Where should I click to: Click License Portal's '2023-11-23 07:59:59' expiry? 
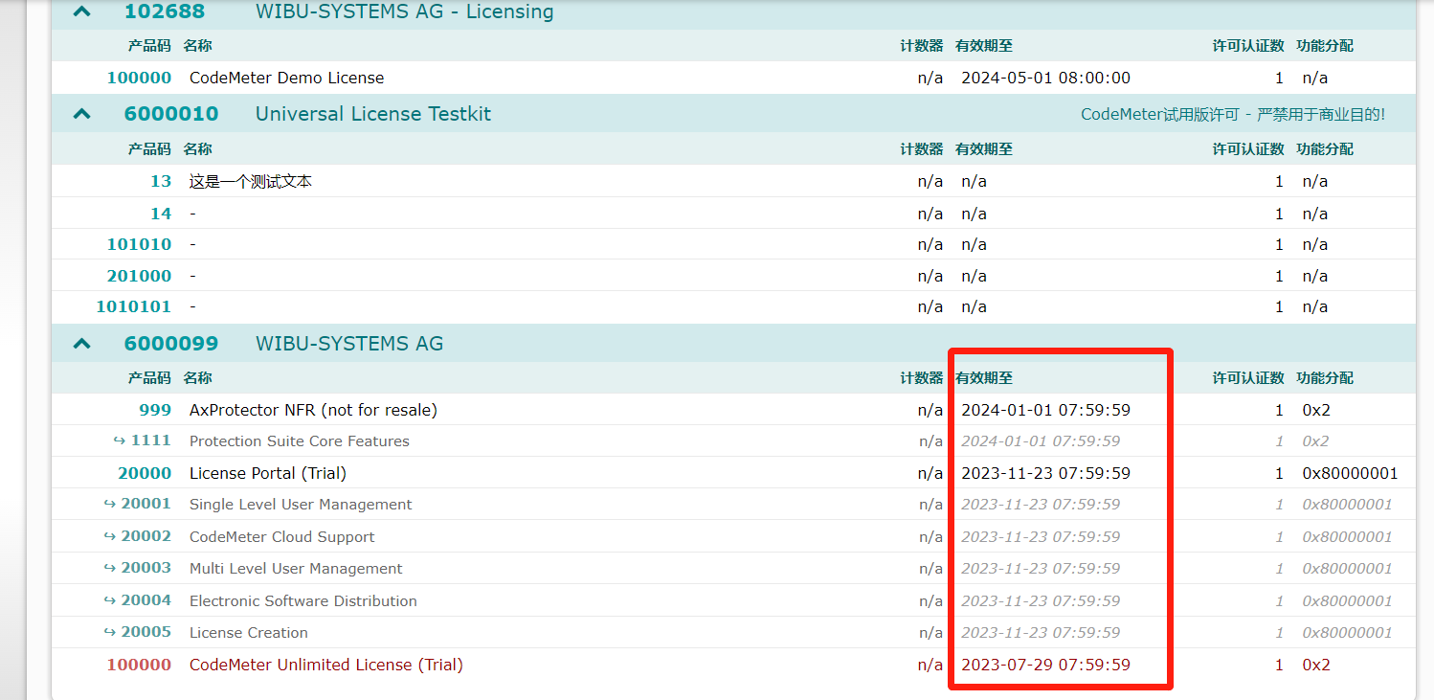(x=1045, y=473)
